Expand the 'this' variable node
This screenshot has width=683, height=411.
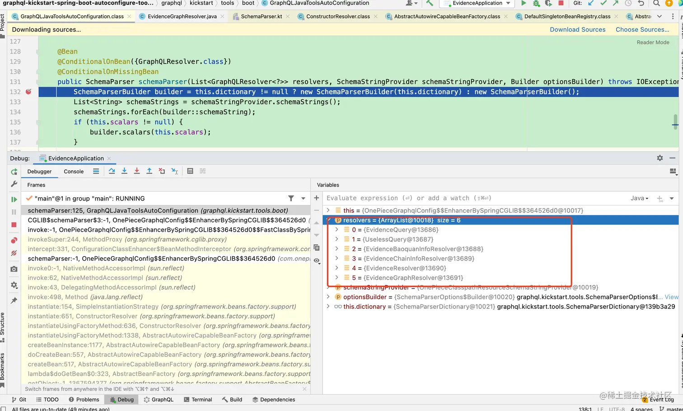[x=328, y=210]
